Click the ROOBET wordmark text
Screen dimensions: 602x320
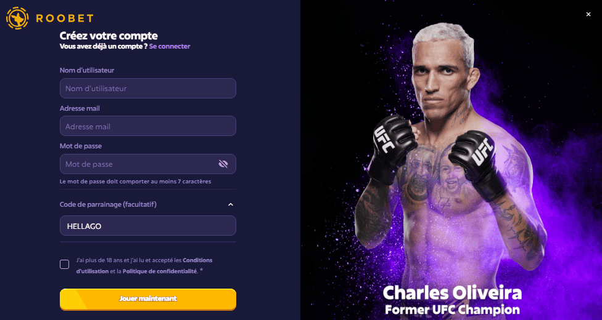(64, 18)
